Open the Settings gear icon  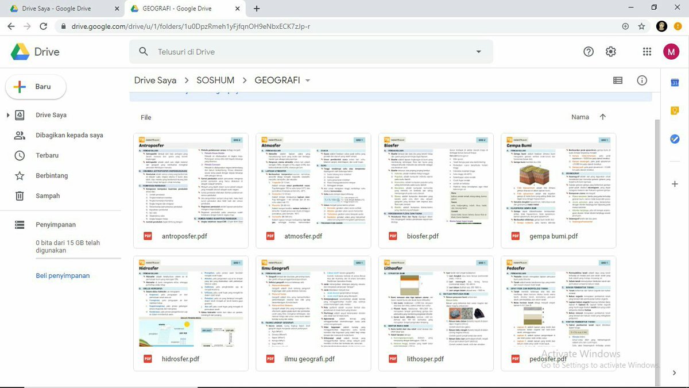click(611, 52)
